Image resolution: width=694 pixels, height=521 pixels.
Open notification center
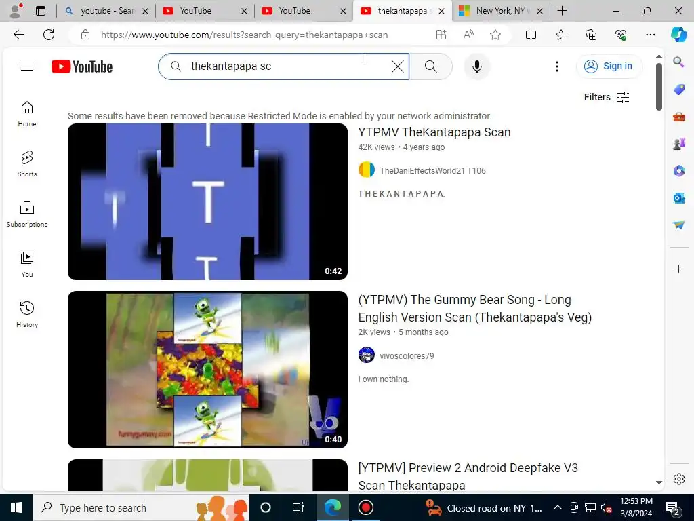tap(673, 507)
